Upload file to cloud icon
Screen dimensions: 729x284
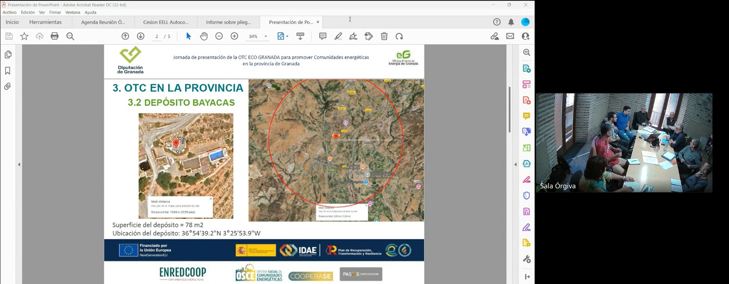point(40,36)
